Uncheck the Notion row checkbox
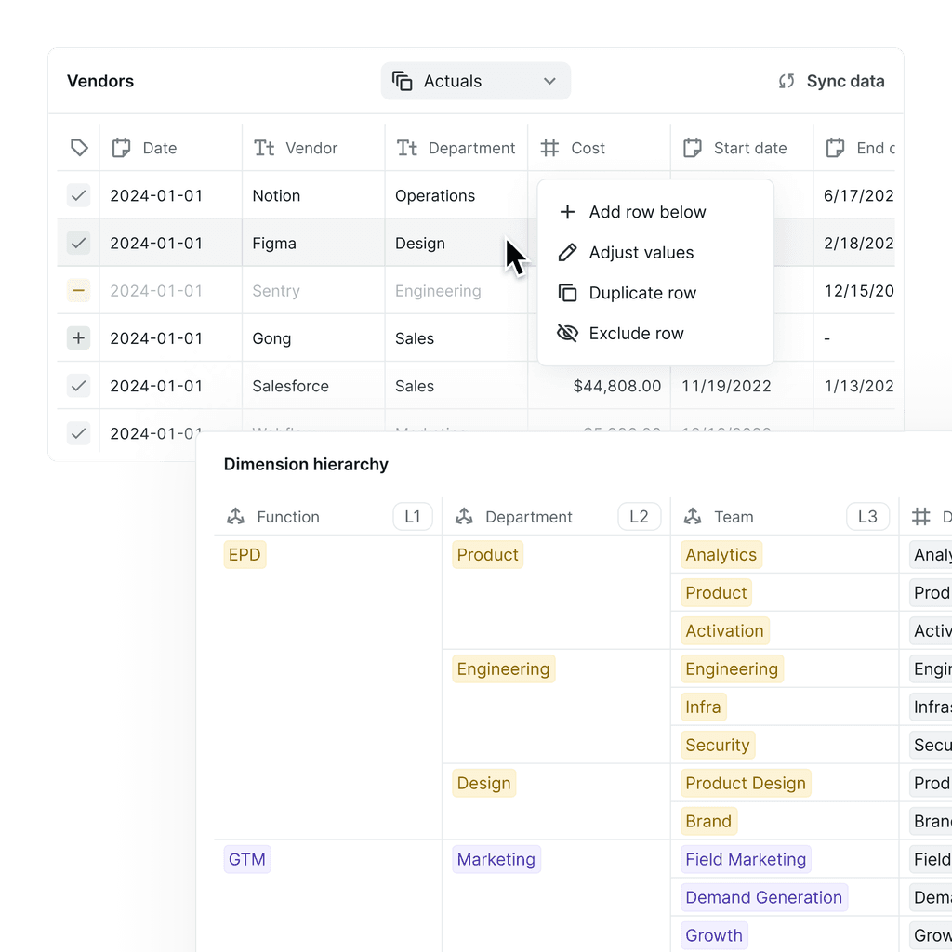The width and height of the screenshot is (952, 952). pos(78,195)
